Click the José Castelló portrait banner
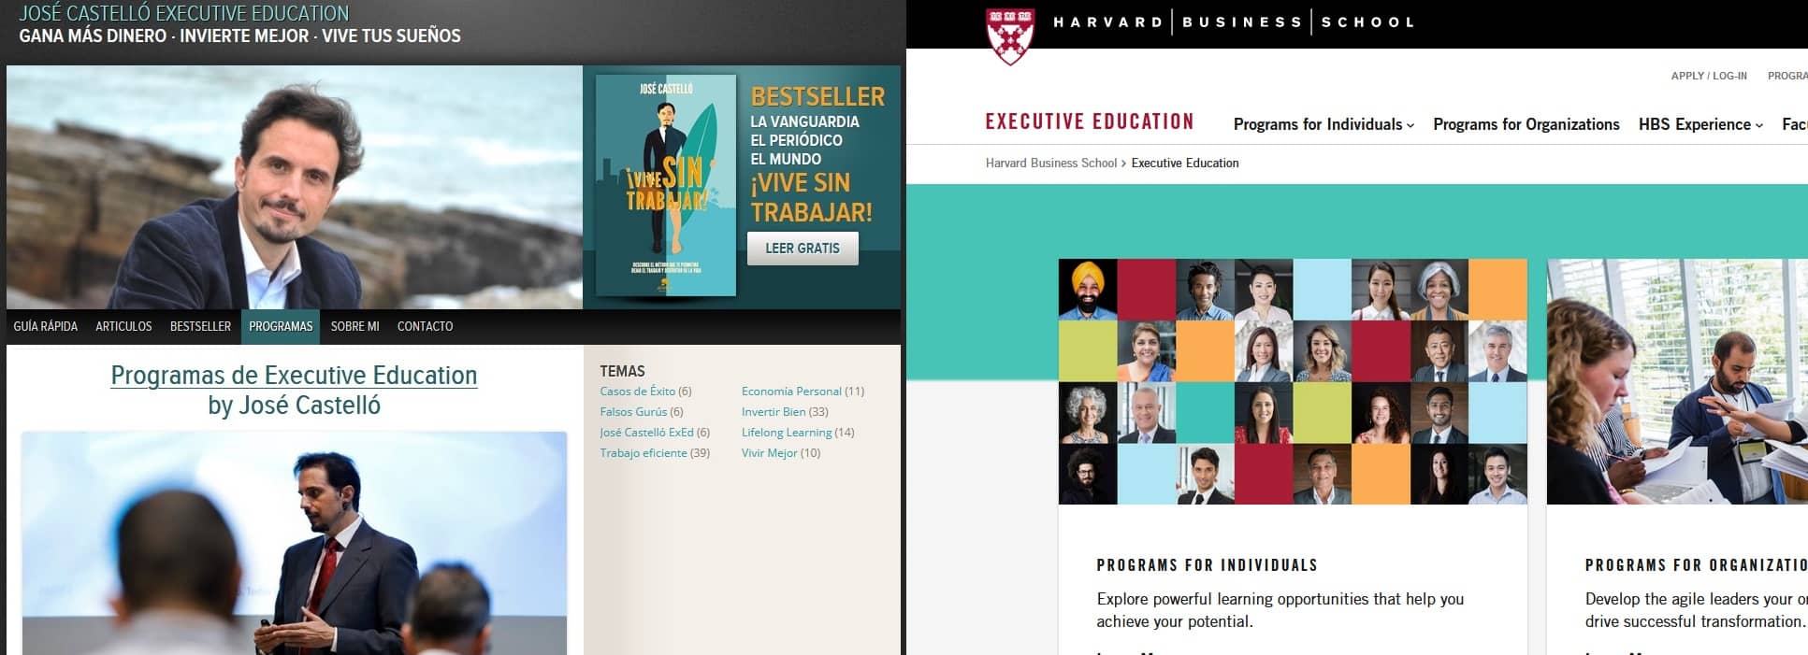This screenshot has height=655, width=1808. (x=295, y=187)
